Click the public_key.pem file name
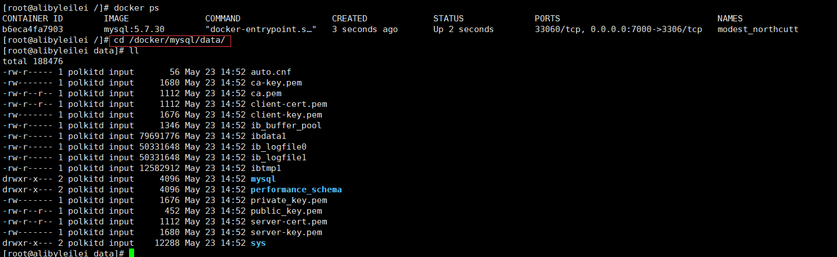Image resolution: width=837 pixels, height=257 pixels. pyautogui.click(x=286, y=211)
